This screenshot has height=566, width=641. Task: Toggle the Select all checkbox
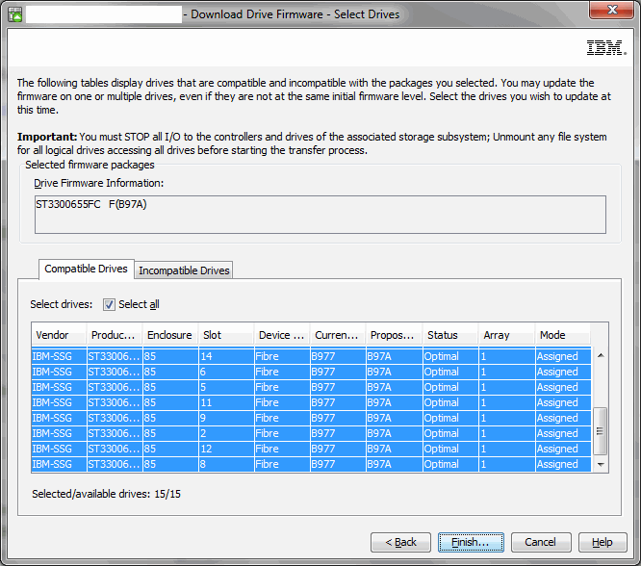click(109, 304)
